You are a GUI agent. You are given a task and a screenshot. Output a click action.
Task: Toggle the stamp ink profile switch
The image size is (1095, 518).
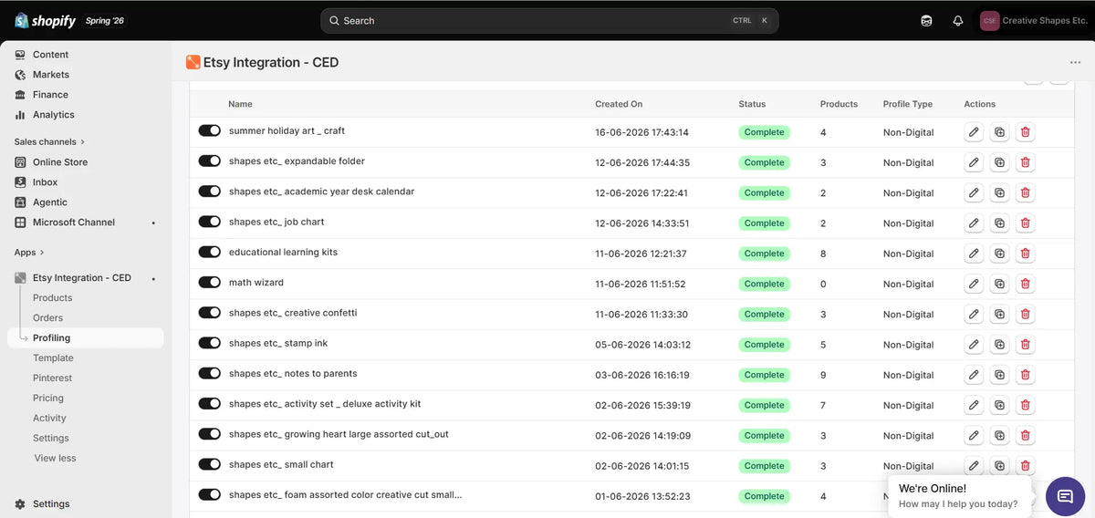(x=210, y=343)
